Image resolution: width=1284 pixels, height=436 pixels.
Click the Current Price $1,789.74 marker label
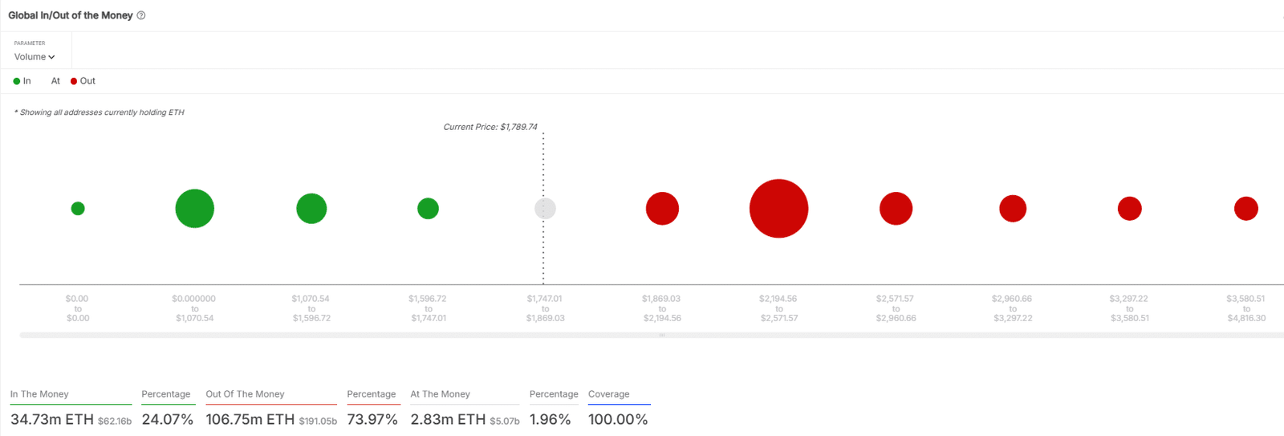(490, 127)
